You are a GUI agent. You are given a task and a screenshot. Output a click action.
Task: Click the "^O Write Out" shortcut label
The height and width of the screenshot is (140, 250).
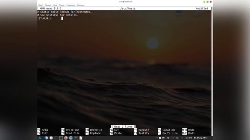[x=70, y=130]
